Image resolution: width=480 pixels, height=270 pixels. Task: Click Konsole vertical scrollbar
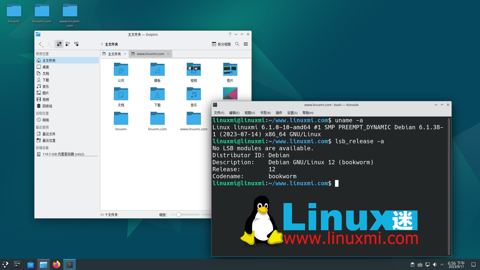449,186
